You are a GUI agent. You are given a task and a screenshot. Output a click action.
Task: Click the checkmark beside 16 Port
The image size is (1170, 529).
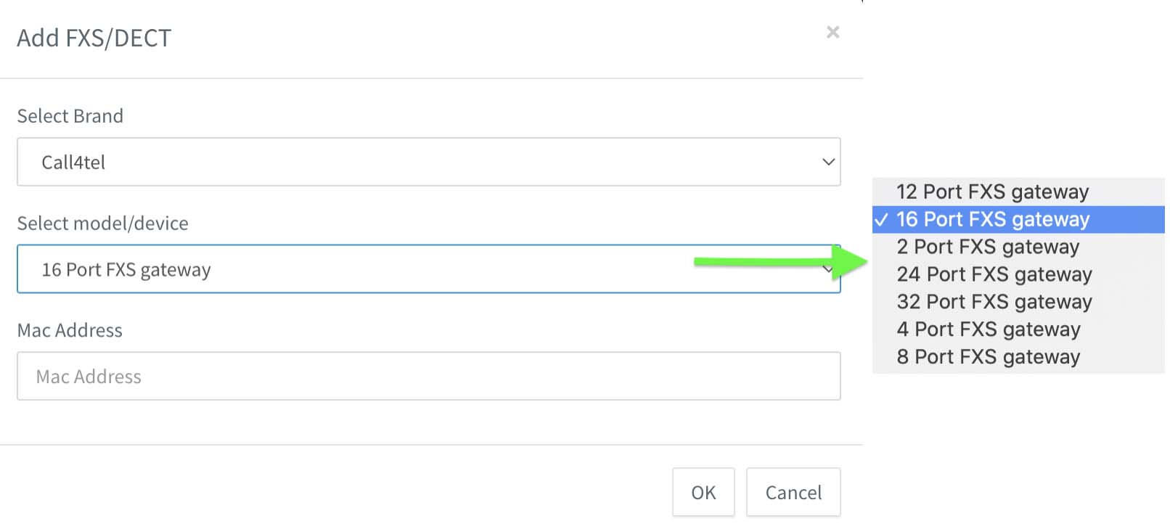881,219
